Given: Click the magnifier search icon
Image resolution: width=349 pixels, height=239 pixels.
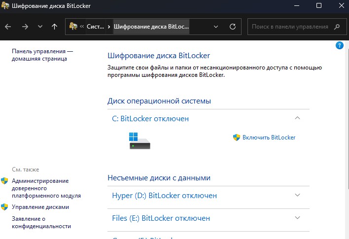Looking at the screenshot, I should click(337, 27).
